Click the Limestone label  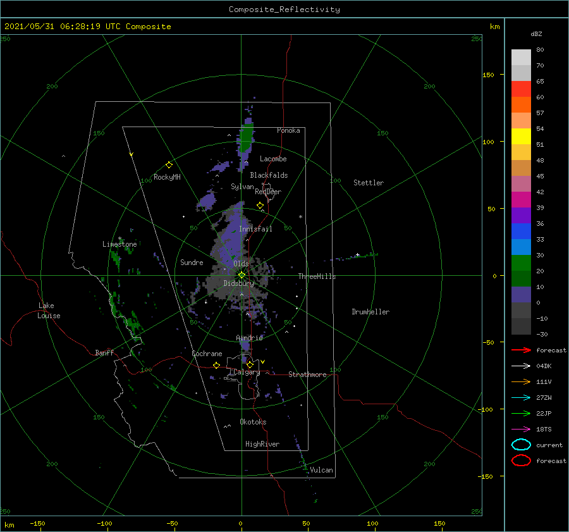119,244
